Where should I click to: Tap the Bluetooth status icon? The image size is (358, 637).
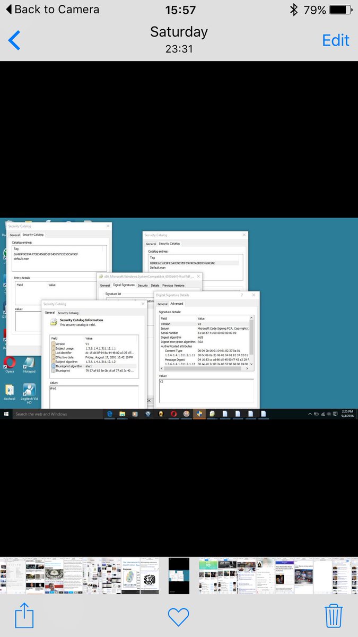(294, 10)
